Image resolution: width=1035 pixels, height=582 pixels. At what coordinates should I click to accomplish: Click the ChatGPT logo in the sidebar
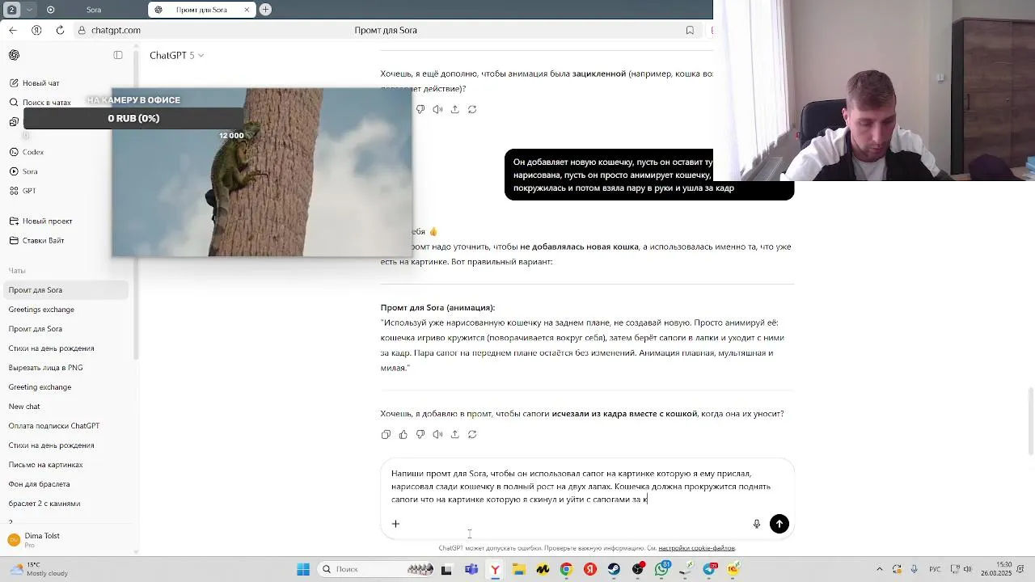coord(14,55)
